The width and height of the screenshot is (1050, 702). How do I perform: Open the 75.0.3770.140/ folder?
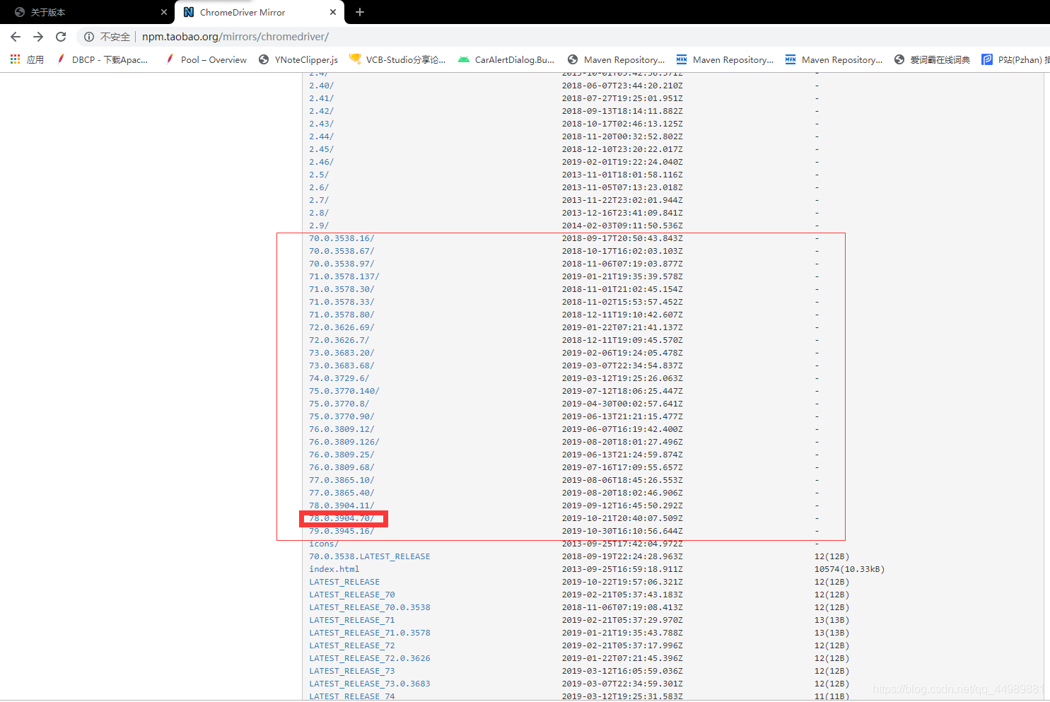point(344,391)
